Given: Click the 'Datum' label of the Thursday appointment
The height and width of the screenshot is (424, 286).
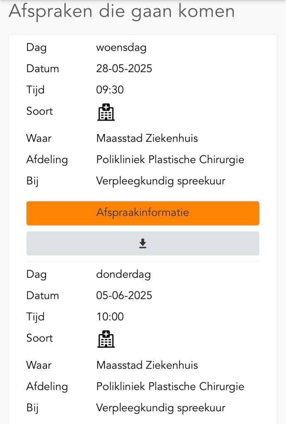Looking at the screenshot, I should point(42,296).
